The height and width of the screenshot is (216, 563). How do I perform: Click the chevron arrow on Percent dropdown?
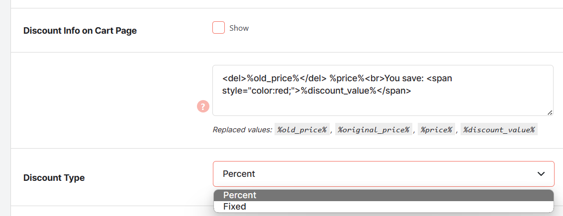[x=541, y=174]
